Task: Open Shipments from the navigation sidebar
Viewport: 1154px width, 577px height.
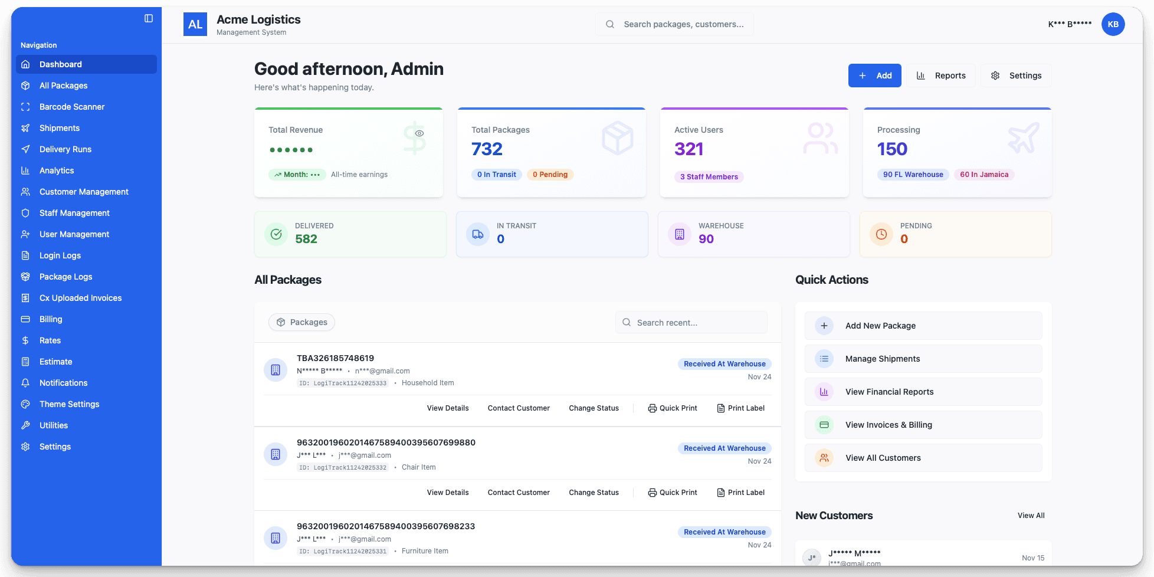Action: tap(59, 128)
